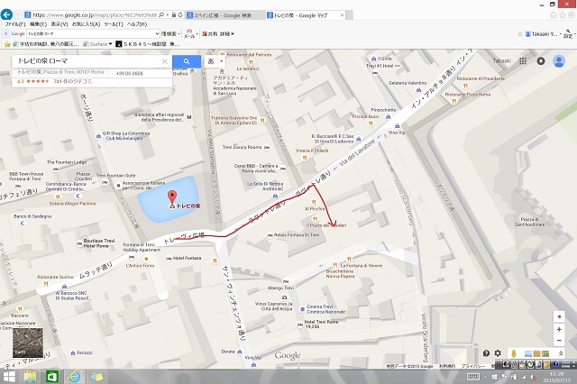The image size is (577, 384).
Task: Zoom in with the plus button
Action: [x=559, y=329]
